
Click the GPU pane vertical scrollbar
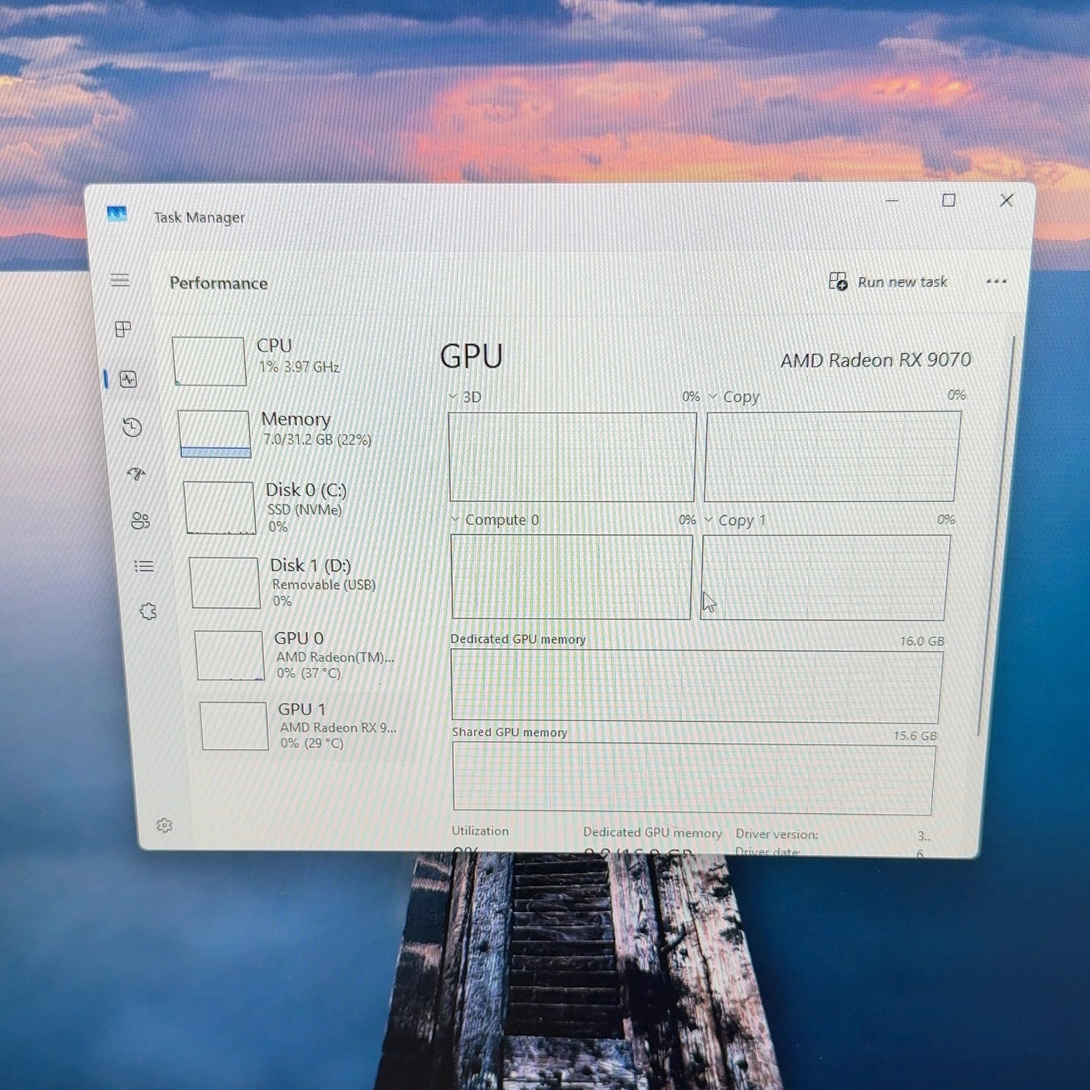(995, 536)
